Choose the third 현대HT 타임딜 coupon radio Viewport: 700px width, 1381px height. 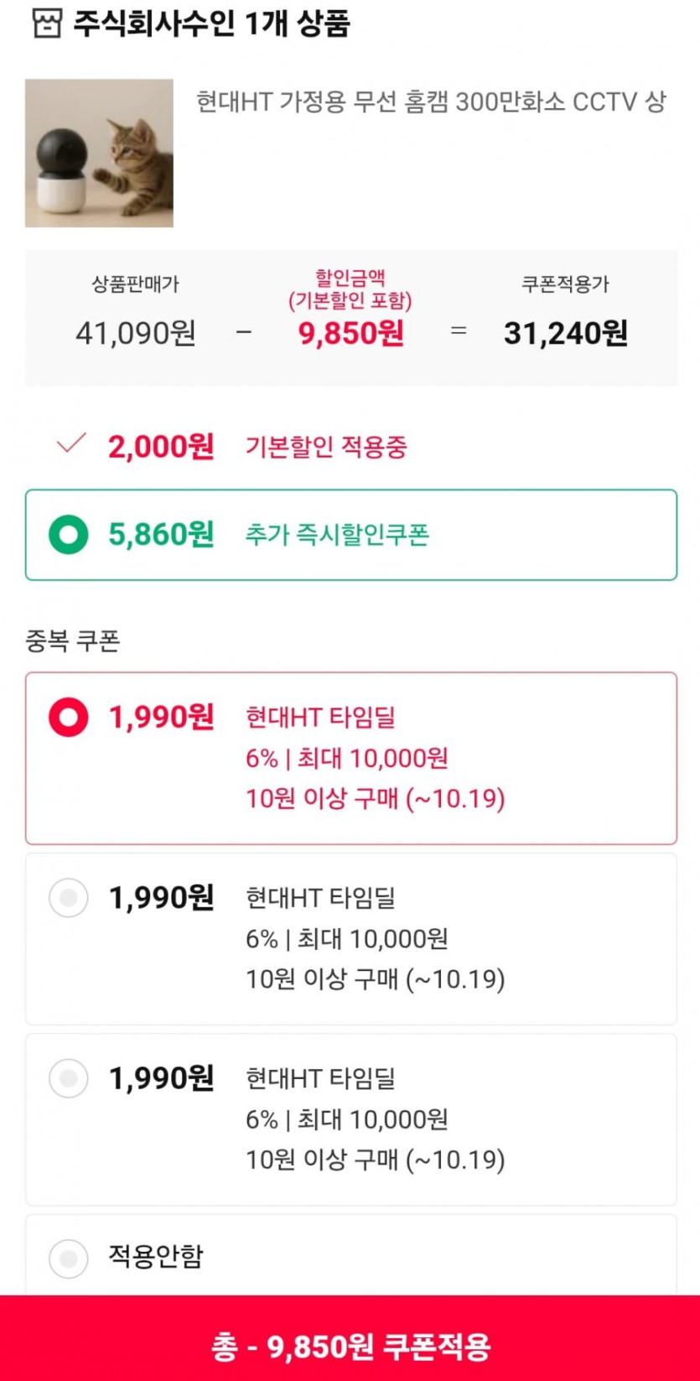(x=68, y=1078)
